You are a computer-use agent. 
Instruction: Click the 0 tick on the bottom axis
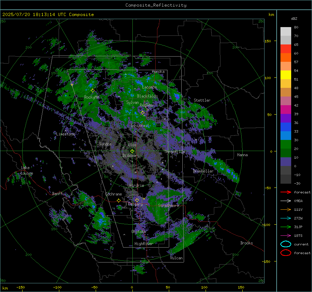point(132,287)
